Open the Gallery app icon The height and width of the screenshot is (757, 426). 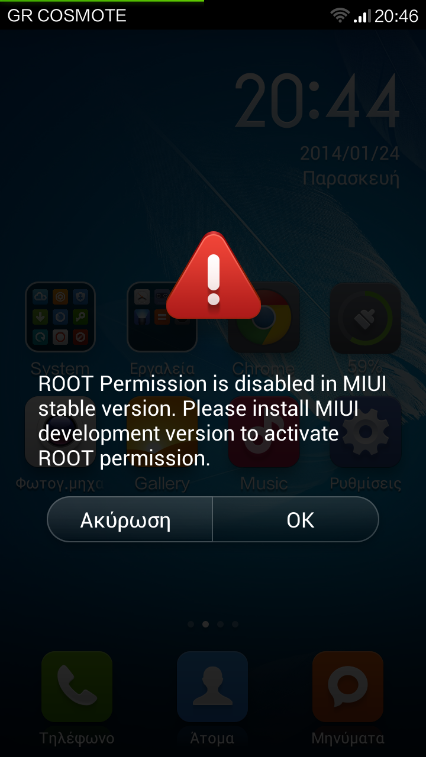click(162, 432)
